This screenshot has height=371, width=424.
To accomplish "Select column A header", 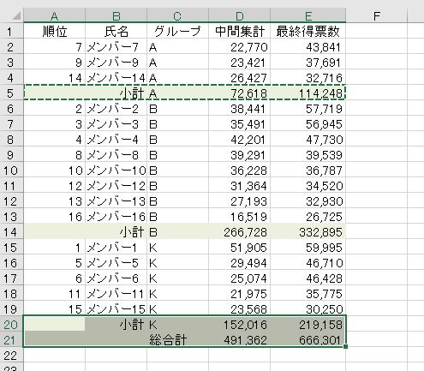I will point(54,16).
